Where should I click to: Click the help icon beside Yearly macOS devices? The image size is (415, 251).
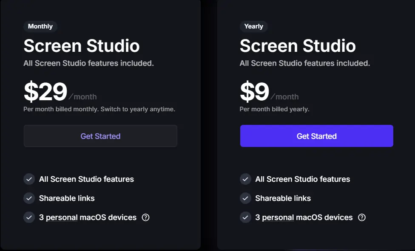tap(362, 217)
